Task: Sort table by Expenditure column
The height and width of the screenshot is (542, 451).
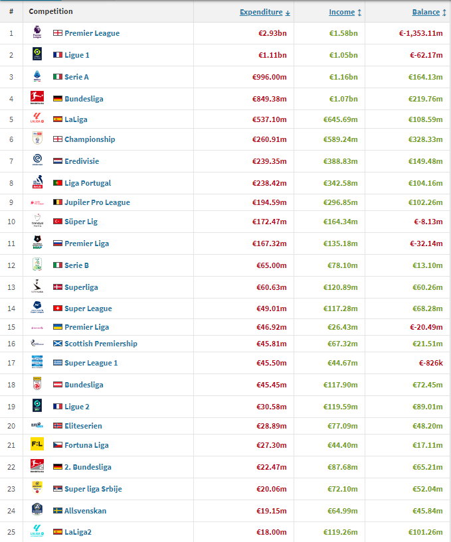Action: pos(265,12)
